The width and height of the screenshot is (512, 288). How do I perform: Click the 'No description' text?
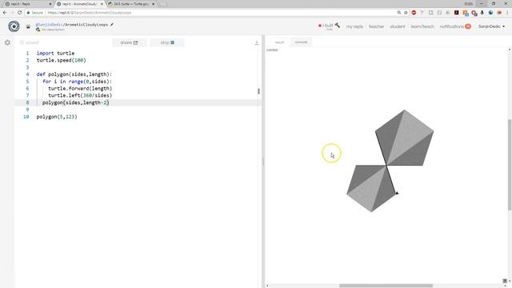(53, 30)
